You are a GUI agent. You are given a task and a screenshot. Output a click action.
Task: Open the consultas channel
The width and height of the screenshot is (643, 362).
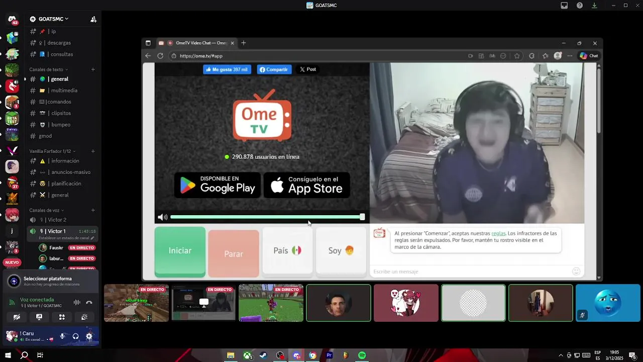coord(62,54)
